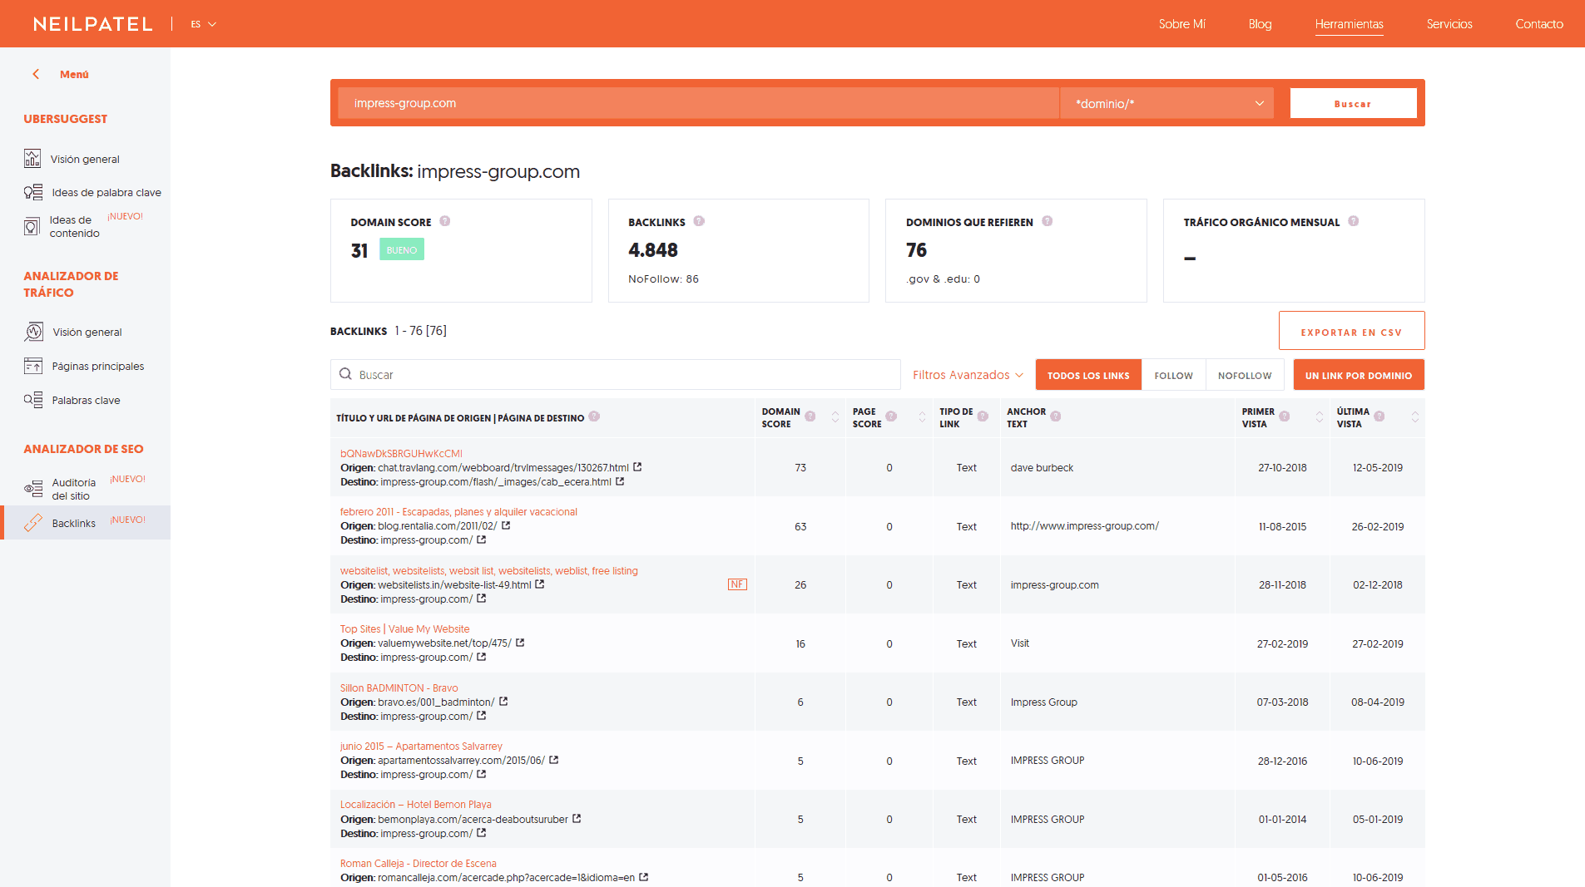Click the Palabras clave icon
Viewport: 1585px width, 887px height.
(x=33, y=400)
